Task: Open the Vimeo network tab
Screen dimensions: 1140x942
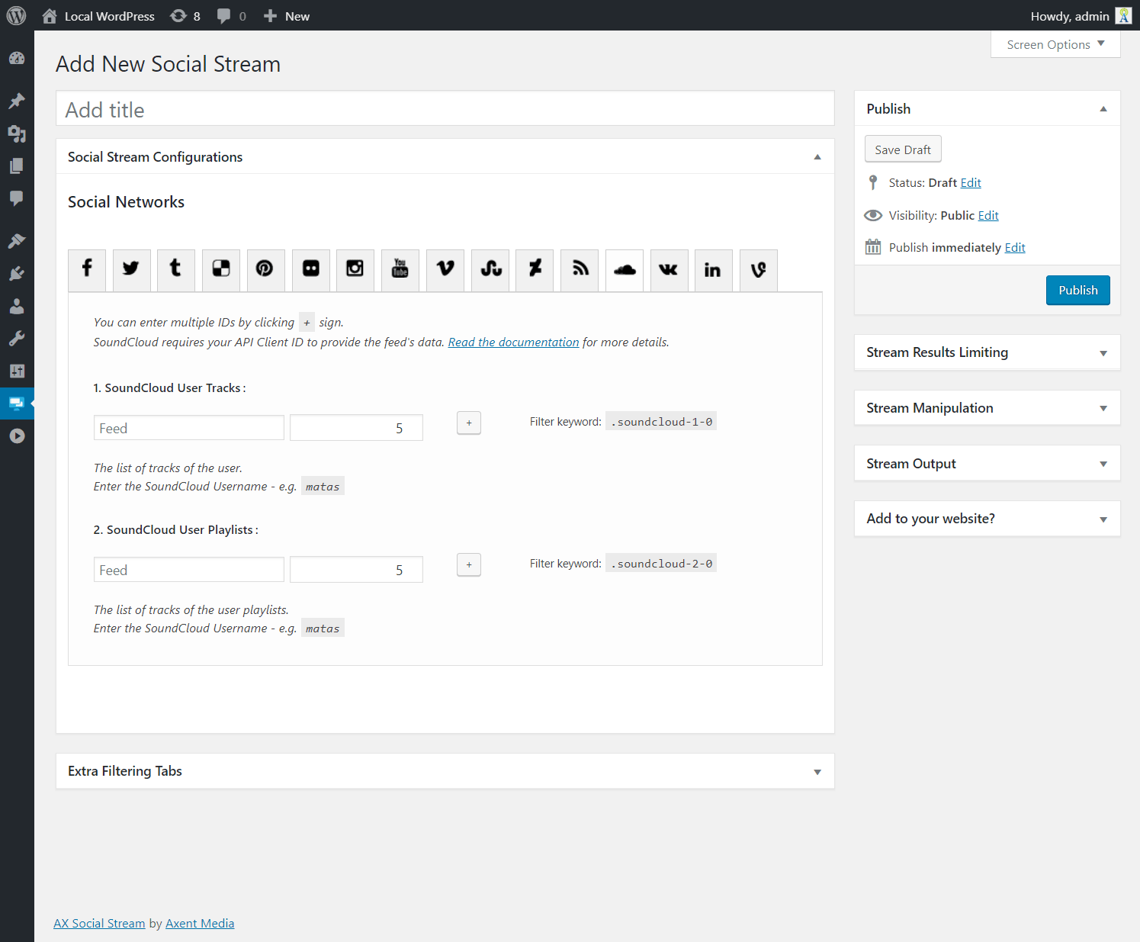Action: [445, 269]
